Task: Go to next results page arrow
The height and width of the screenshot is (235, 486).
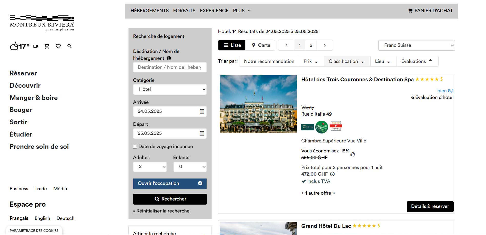Action: point(325,45)
